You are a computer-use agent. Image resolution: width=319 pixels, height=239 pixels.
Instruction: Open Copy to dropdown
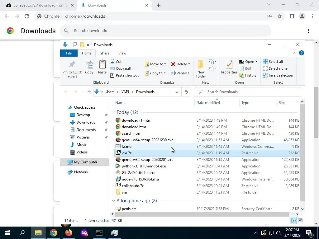click(155, 73)
